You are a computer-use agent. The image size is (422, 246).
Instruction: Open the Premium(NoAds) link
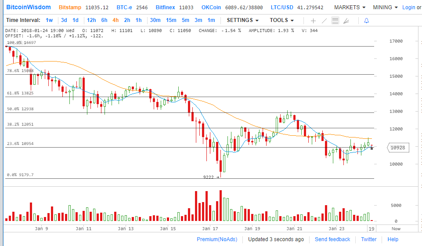point(216,239)
